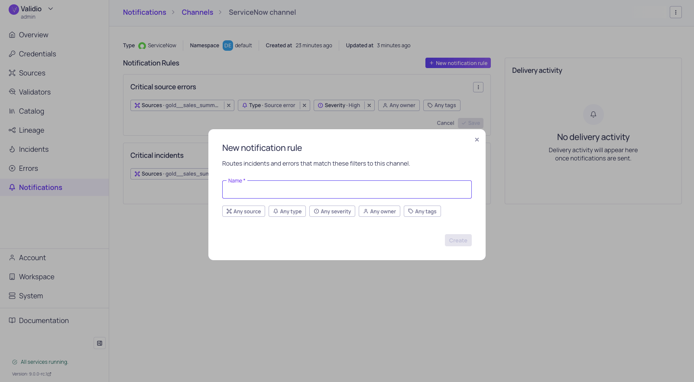Open System settings
694x382 pixels.
pos(55,296)
